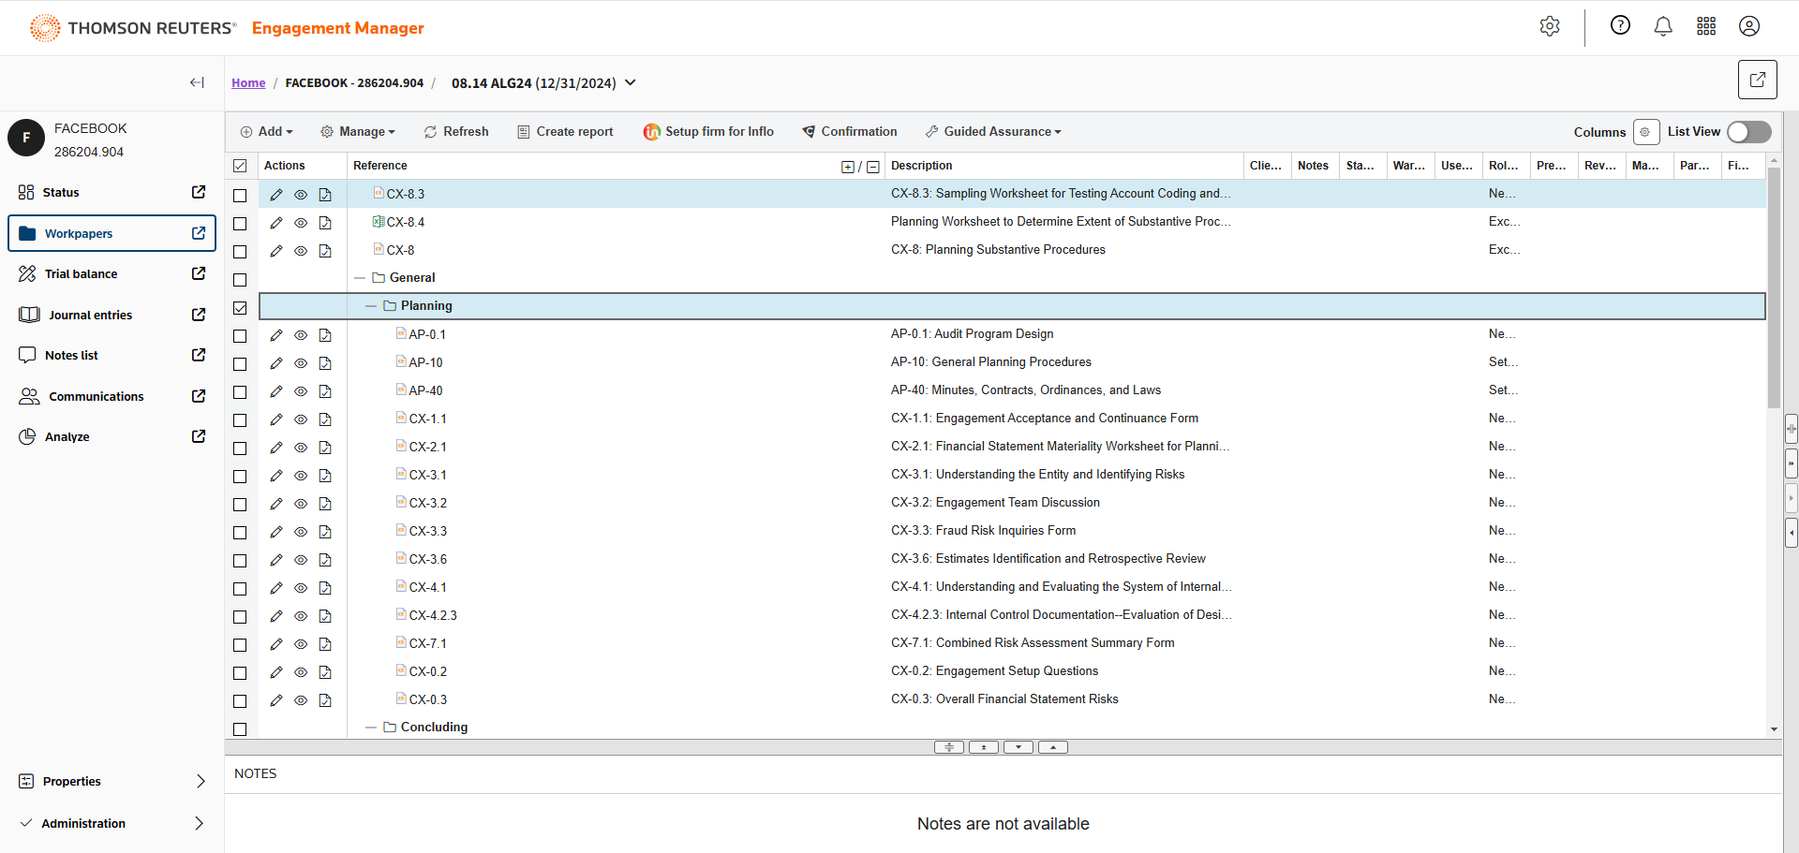
Task: Open the document icon for AP-10 row
Action: [x=325, y=363]
